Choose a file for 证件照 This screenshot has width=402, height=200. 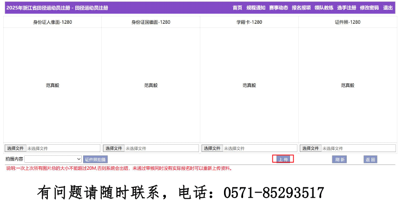click(x=310, y=148)
